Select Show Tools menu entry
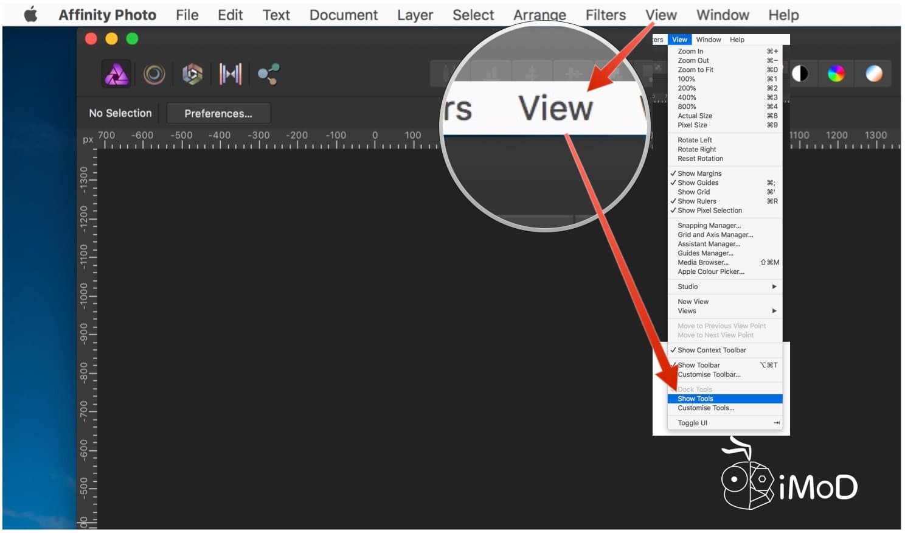 [695, 398]
